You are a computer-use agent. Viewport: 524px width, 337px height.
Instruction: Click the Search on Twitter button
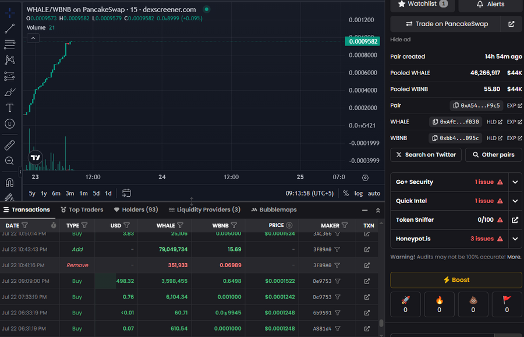tap(426, 155)
